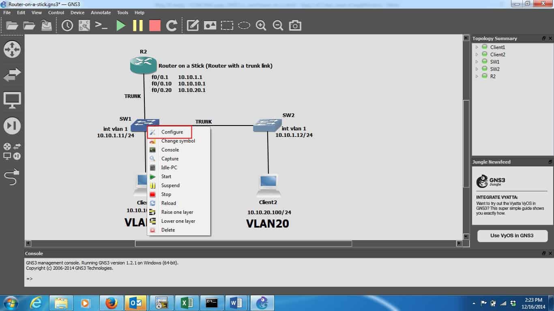Open the console-to-all-devices icon in toolbar
Image resolution: width=554 pixels, height=311 pixels.
101,26
